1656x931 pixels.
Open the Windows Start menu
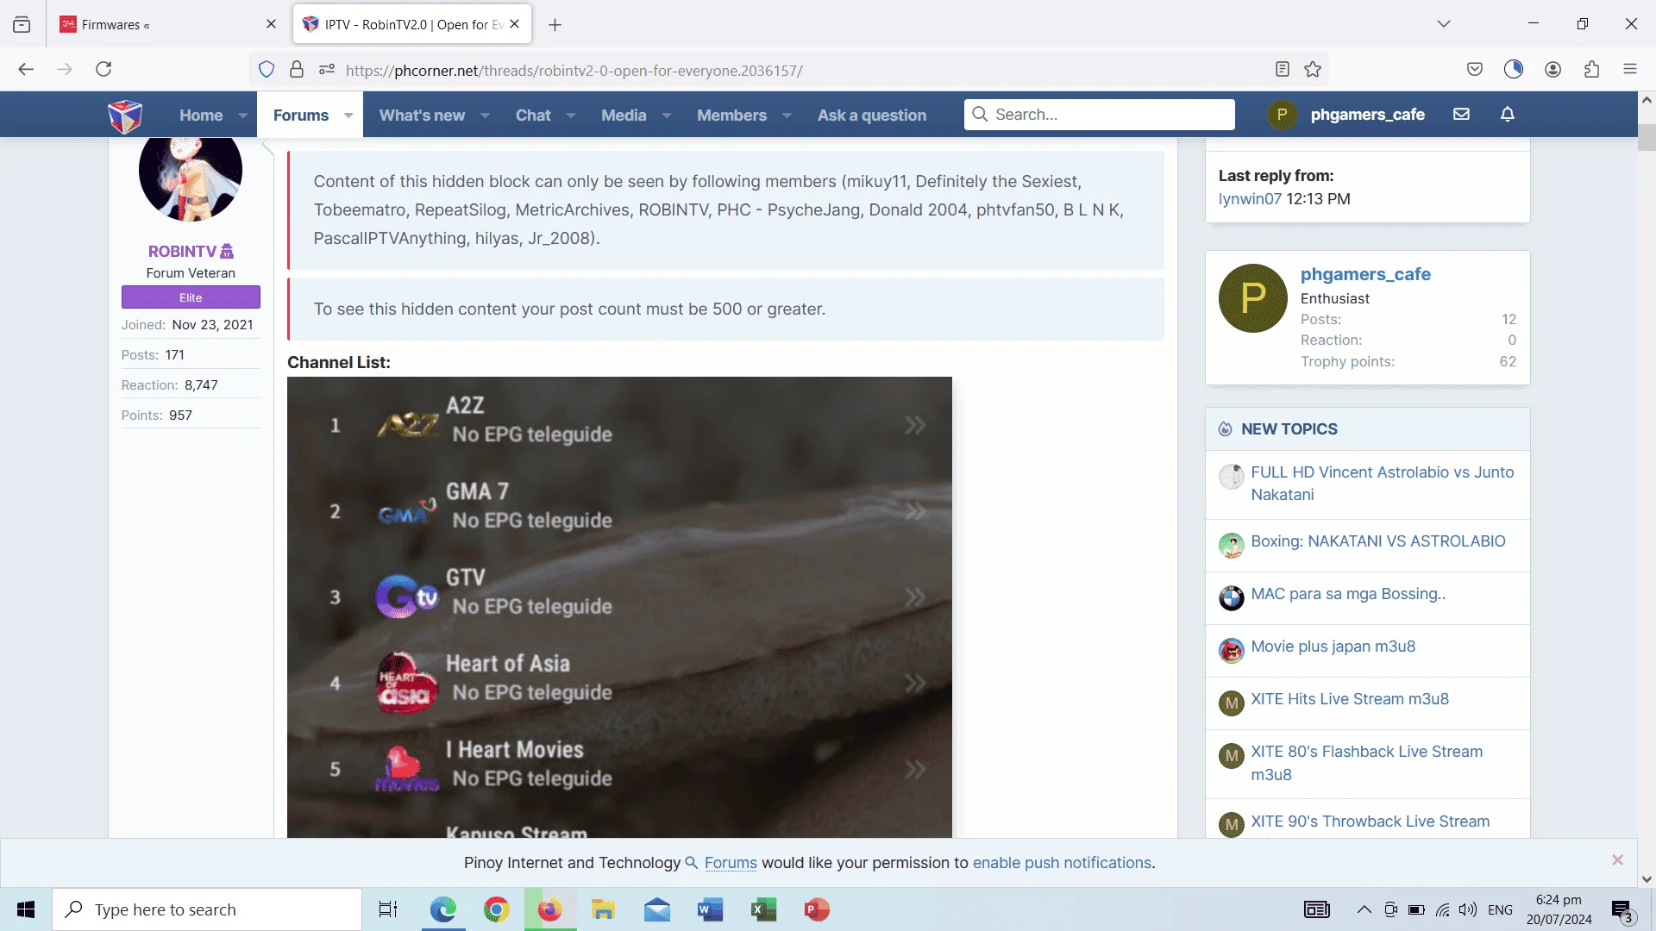pos(26,909)
